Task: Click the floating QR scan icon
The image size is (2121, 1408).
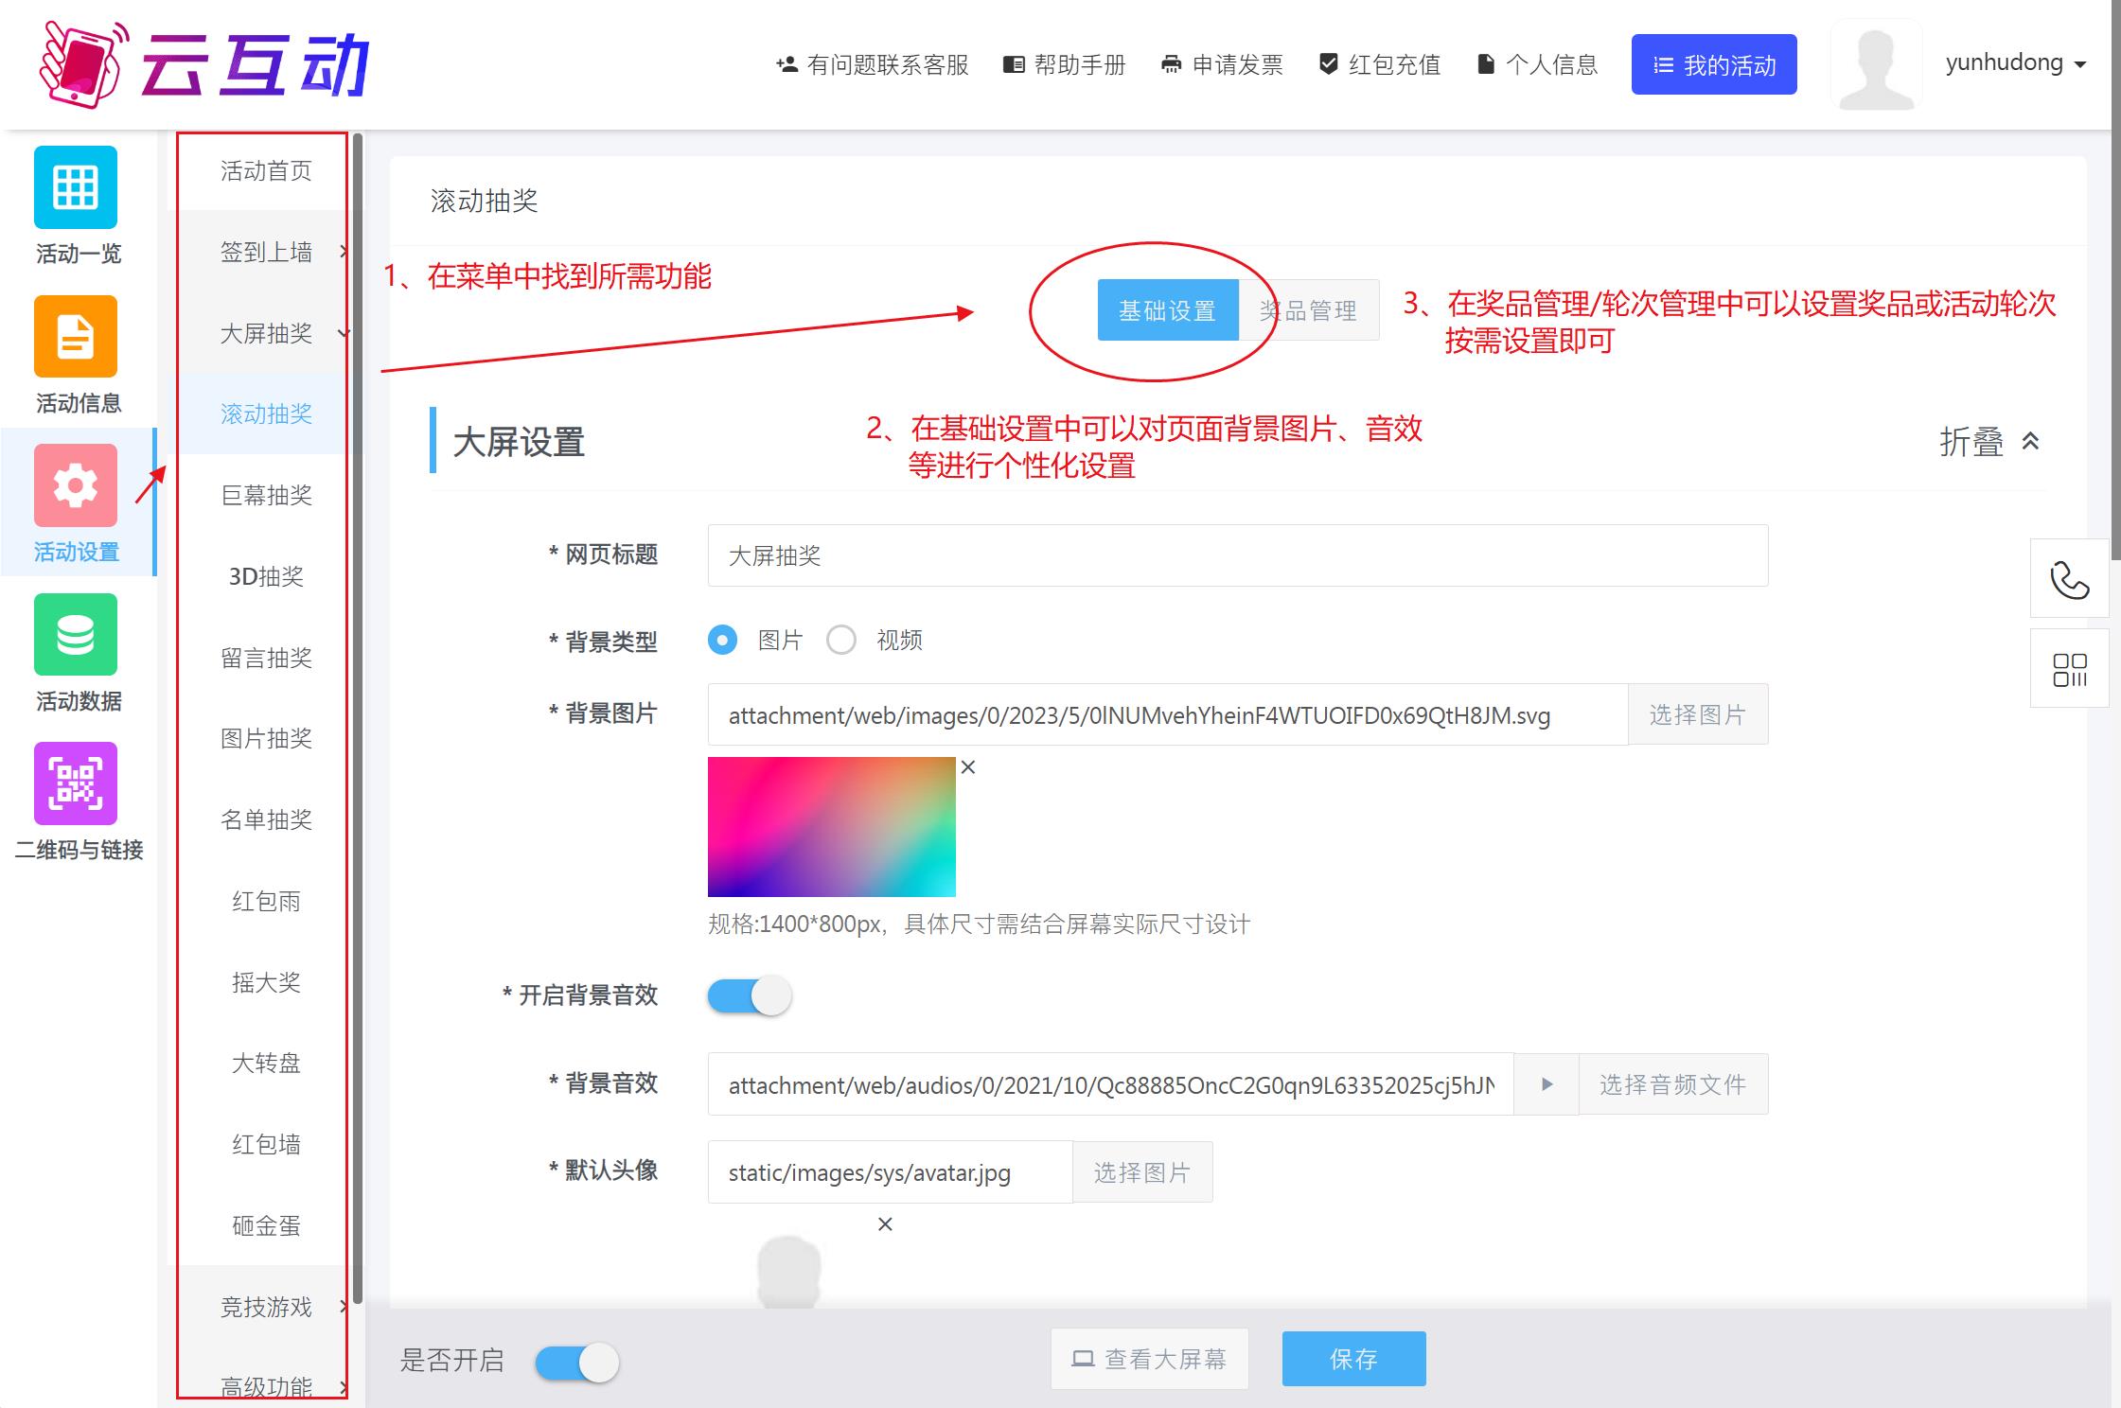Action: pos(2069,669)
